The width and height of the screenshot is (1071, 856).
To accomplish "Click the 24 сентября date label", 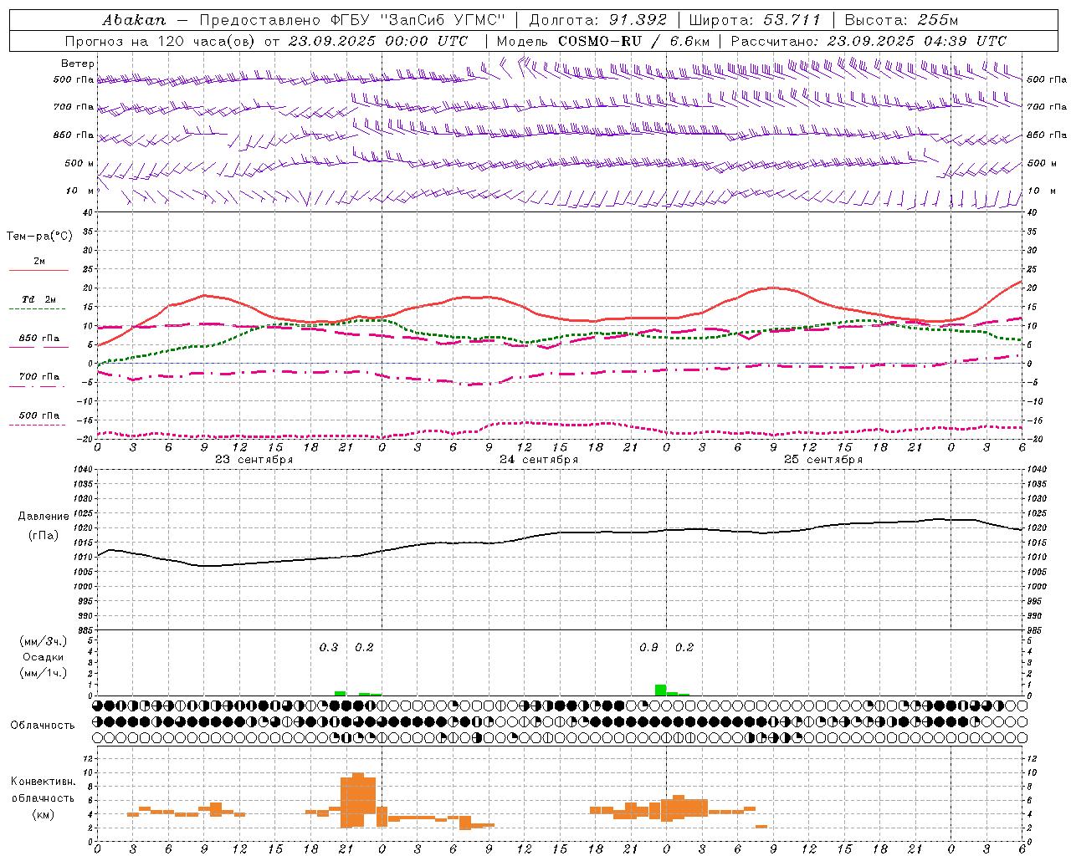I will point(539,460).
